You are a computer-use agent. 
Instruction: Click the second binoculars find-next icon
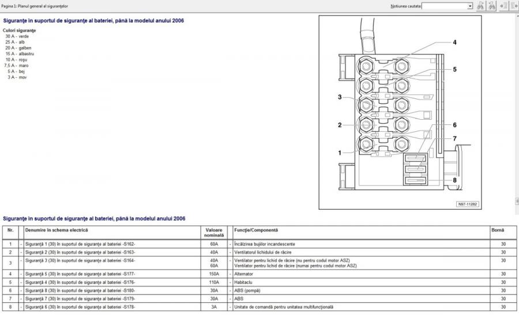[x=492, y=6]
